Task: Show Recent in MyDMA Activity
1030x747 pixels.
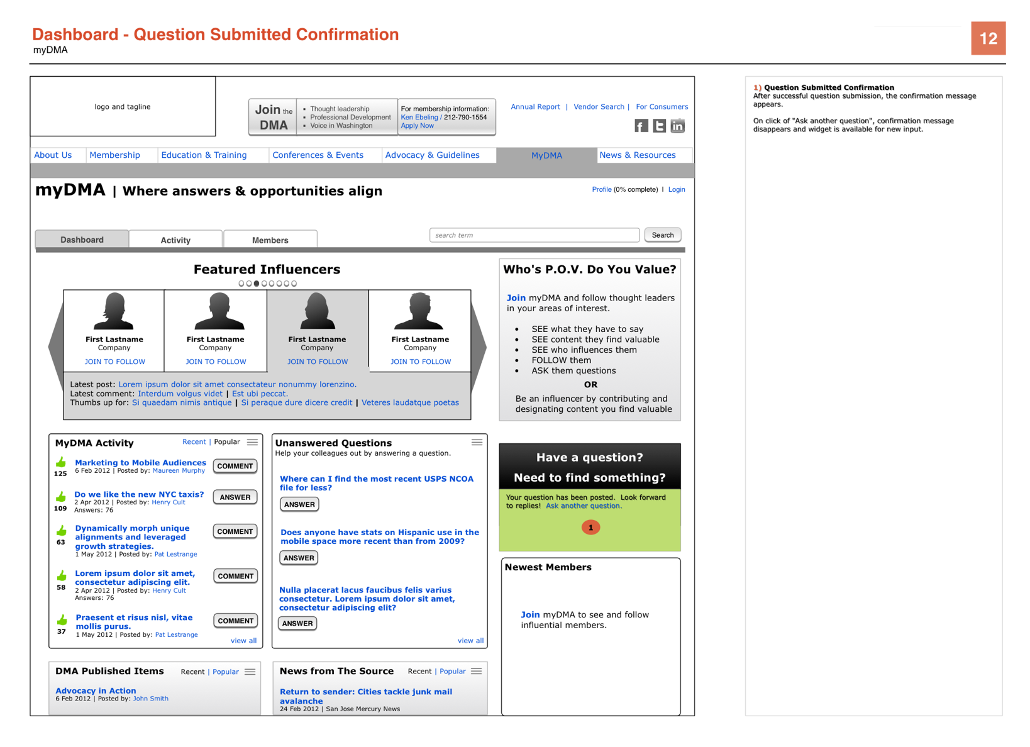Action: 194,442
